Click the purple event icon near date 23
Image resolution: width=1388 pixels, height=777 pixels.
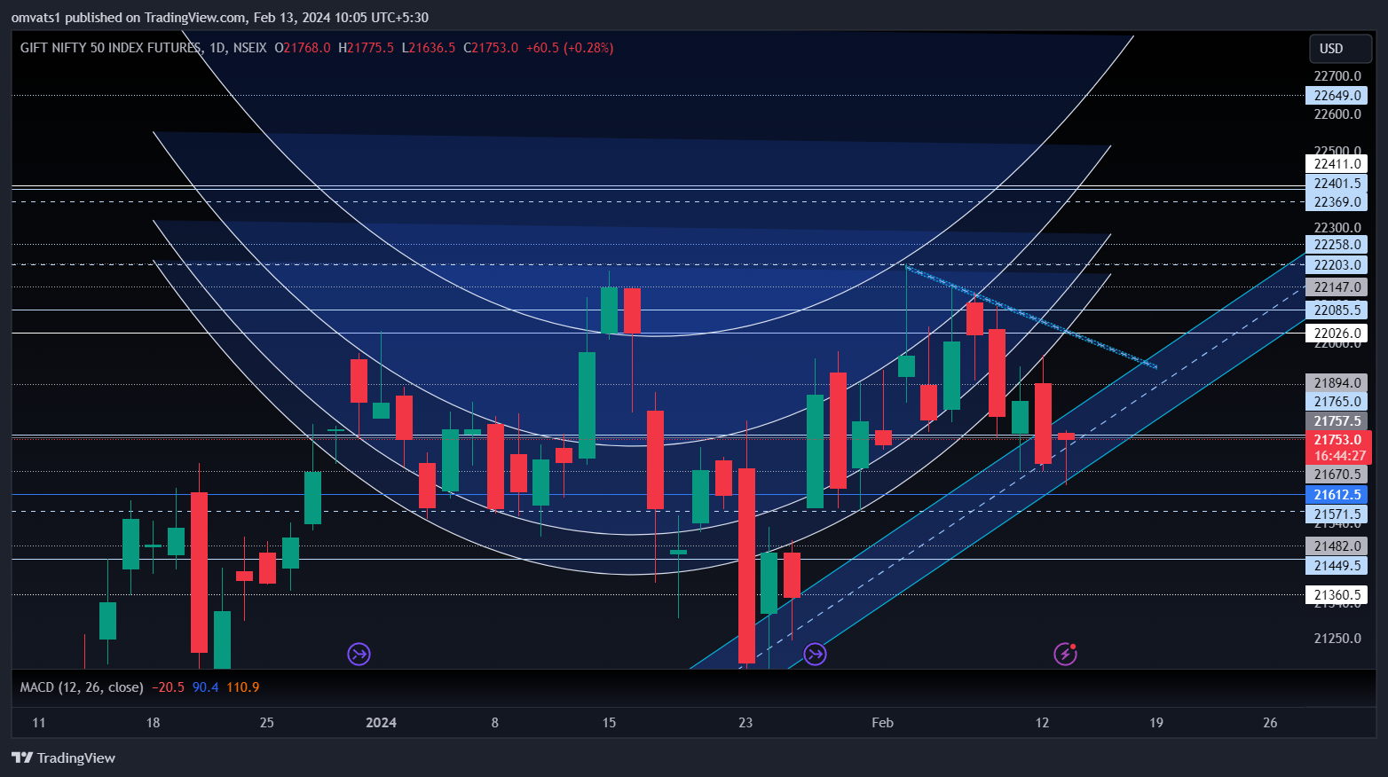point(815,655)
